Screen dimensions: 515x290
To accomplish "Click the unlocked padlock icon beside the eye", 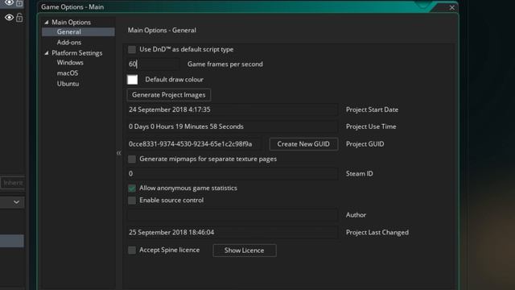I will [x=19, y=17].
